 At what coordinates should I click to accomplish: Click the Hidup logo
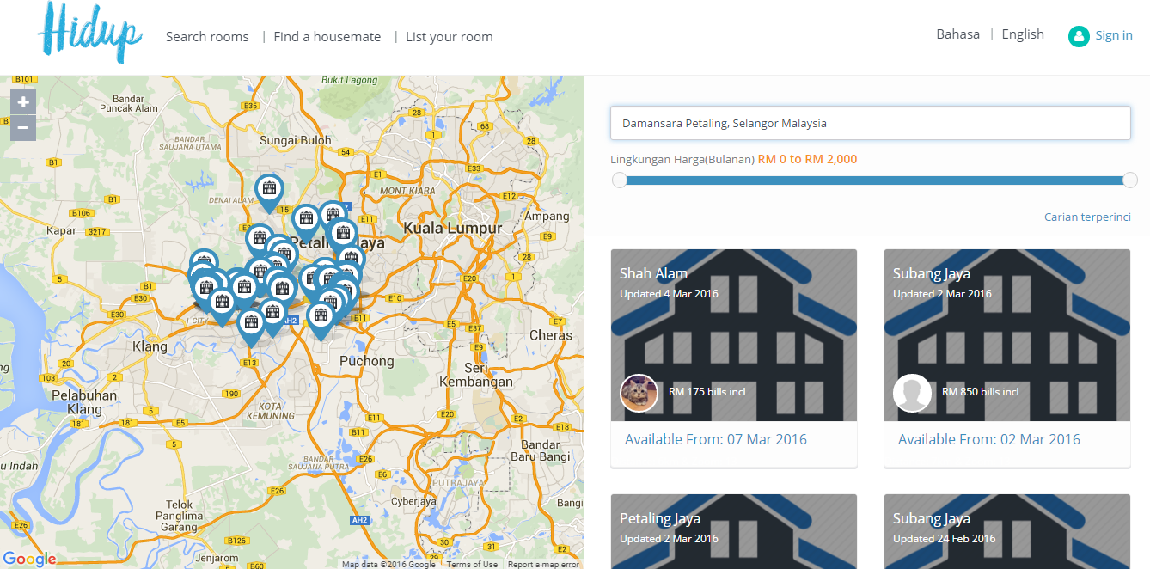point(90,33)
